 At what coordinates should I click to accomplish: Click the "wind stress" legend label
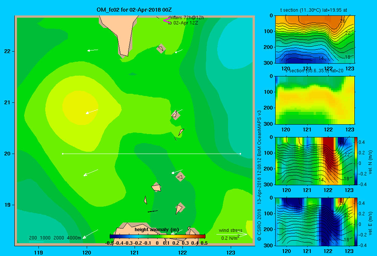click(x=230, y=230)
